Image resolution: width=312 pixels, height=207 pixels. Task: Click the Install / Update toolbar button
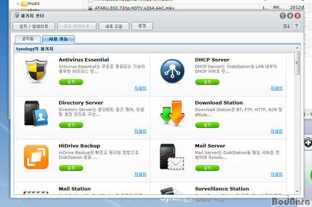[33, 26]
